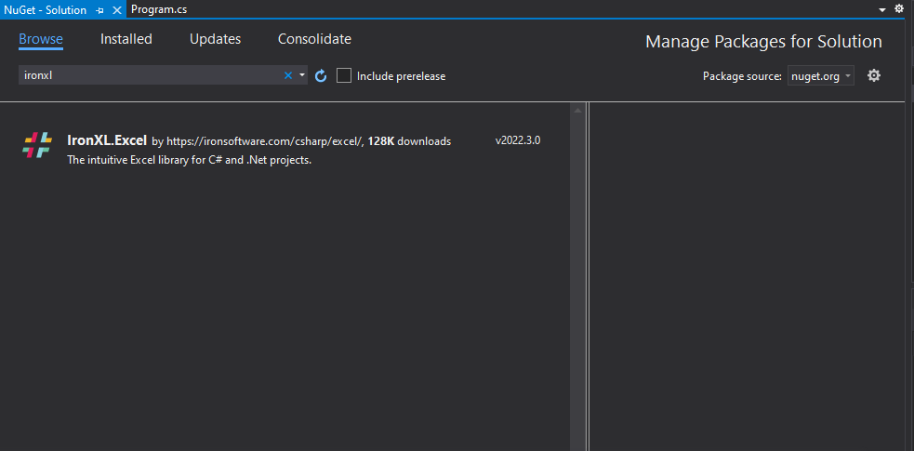Enable the Include prerelease checkbox
914x451 pixels.
[x=344, y=75]
